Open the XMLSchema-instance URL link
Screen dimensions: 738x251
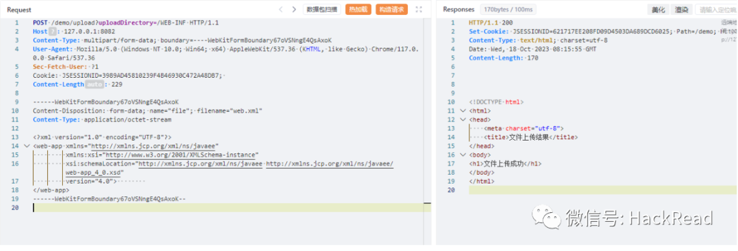point(180,155)
